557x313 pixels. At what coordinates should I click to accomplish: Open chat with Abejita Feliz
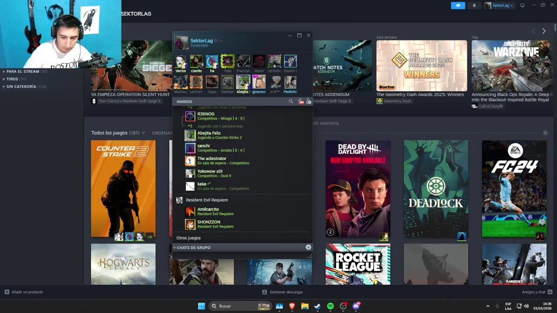pyautogui.click(x=242, y=135)
